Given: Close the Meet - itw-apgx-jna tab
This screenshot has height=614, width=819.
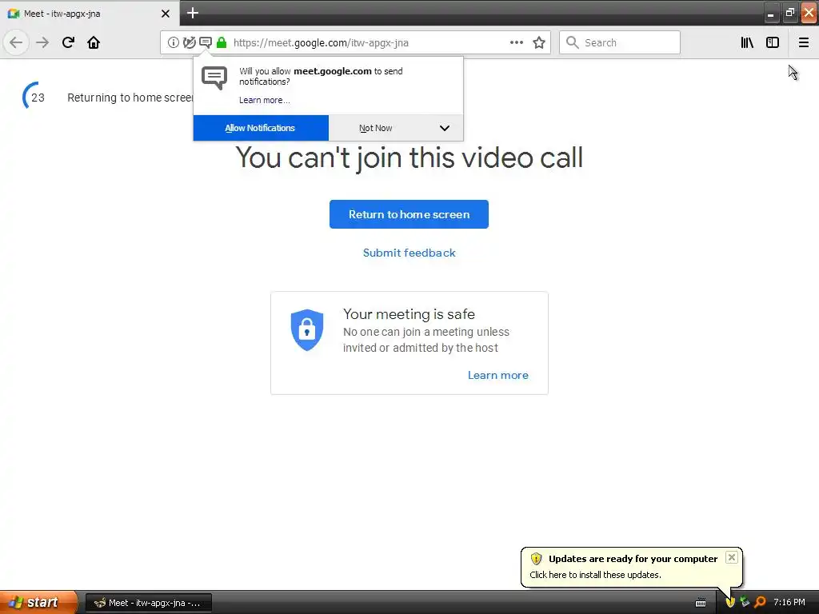Looking at the screenshot, I should [x=166, y=14].
